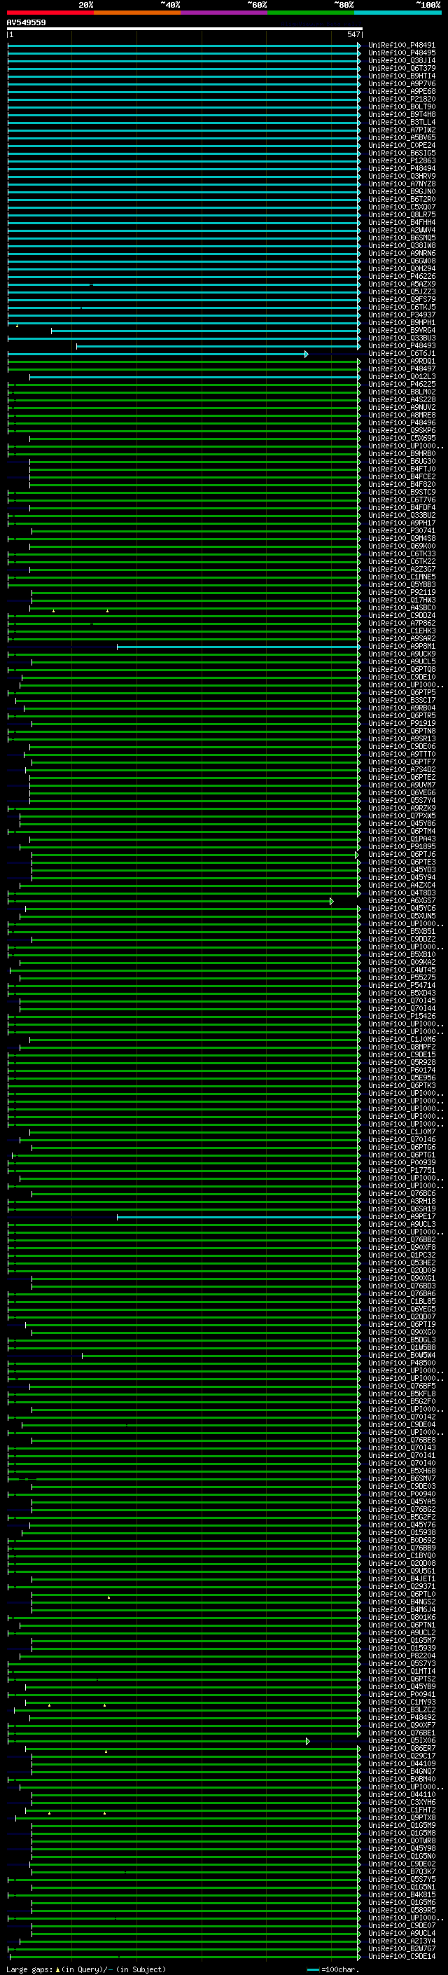This screenshot has width=448, height=1975.
Task: Click the green alignment bar of UniRef100_P48497
Action: coord(184,369)
